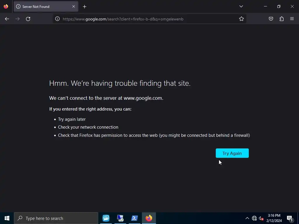Open network status globe icon
Image resolution: width=299 pixels, height=224 pixels.
click(254, 218)
